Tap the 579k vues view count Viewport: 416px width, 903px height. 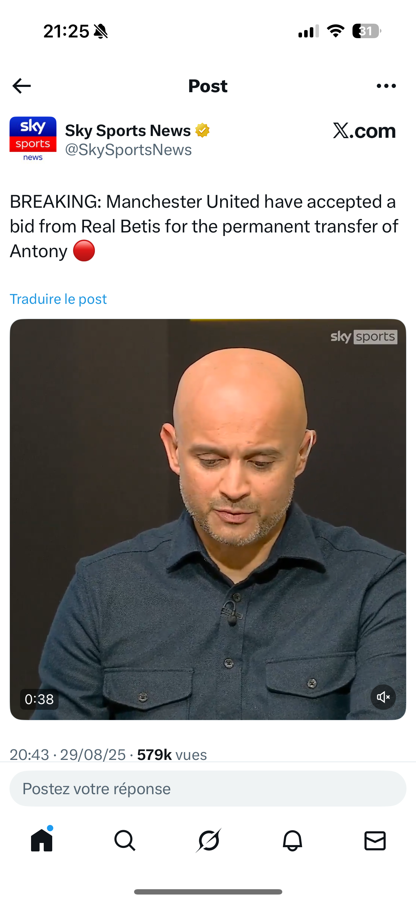172,755
